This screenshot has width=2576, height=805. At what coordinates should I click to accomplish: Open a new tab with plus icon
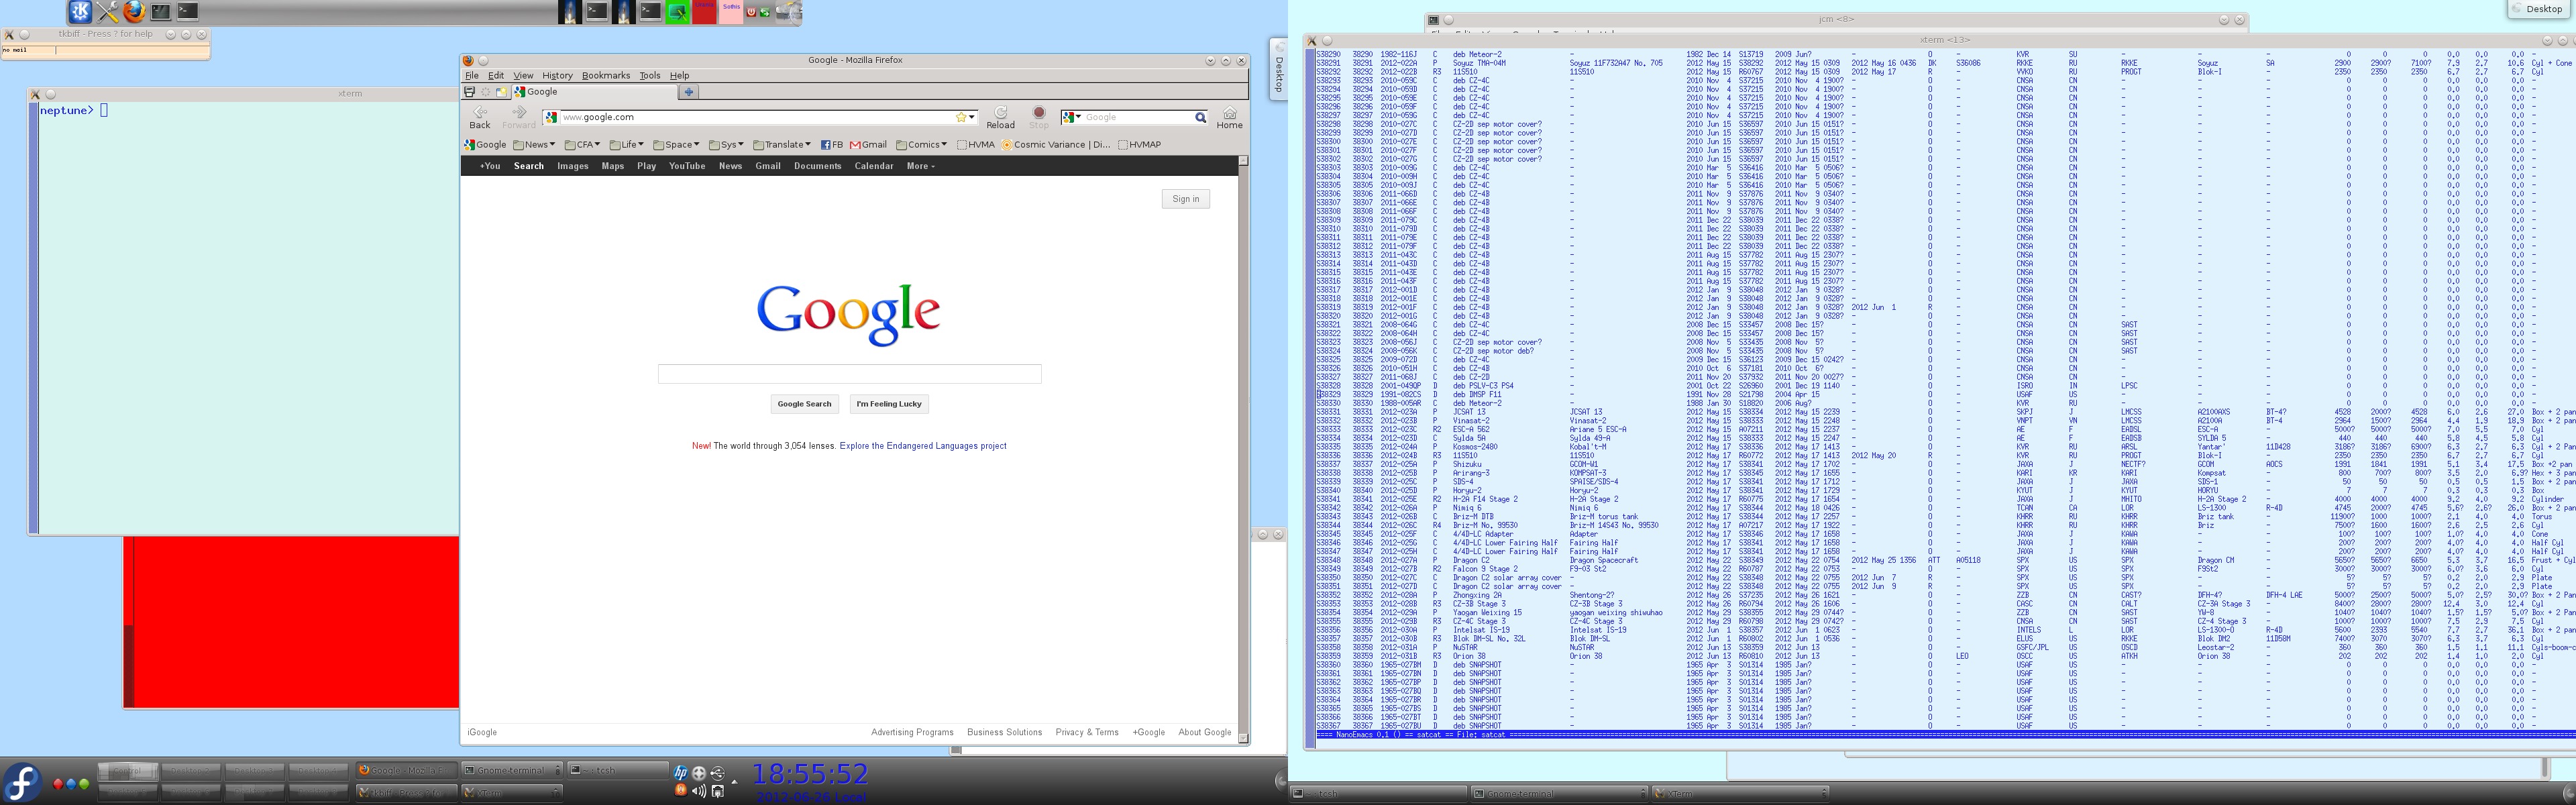(x=688, y=92)
